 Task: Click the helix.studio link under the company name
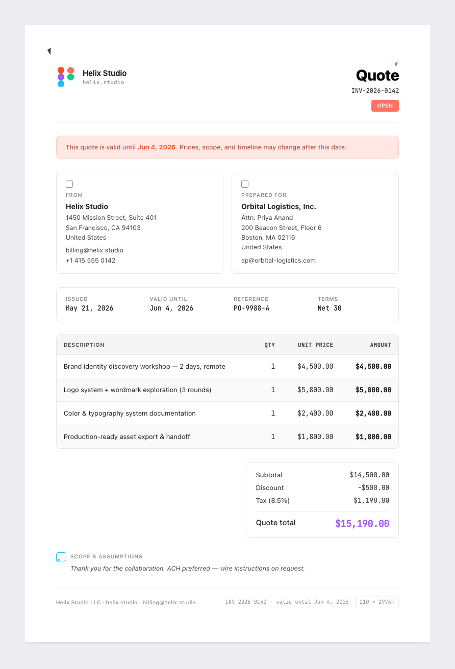pos(103,82)
